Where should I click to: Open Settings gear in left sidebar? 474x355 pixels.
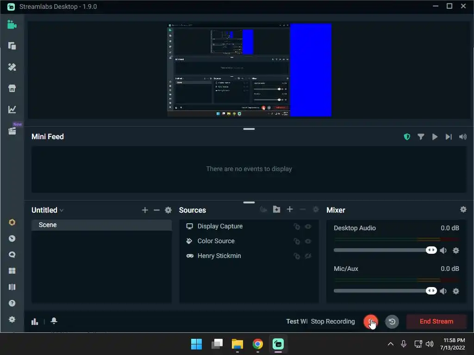pos(12,319)
